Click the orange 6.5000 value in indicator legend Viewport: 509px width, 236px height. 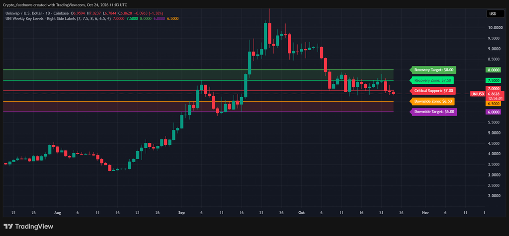point(172,19)
